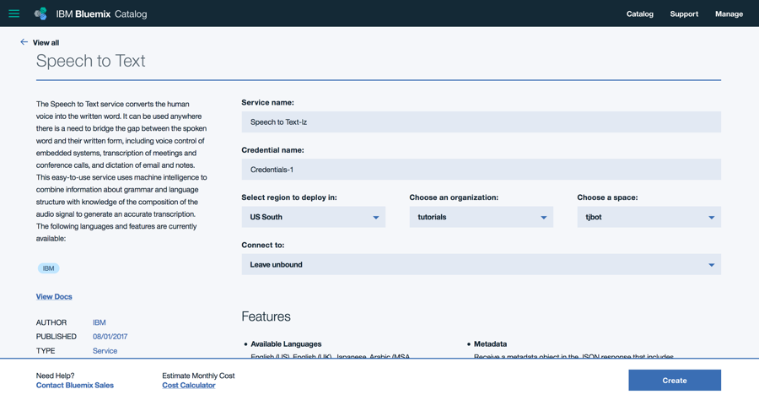Click the published date 08/01/2017
This screenshot has height=400, width=759.
(110, 337)
